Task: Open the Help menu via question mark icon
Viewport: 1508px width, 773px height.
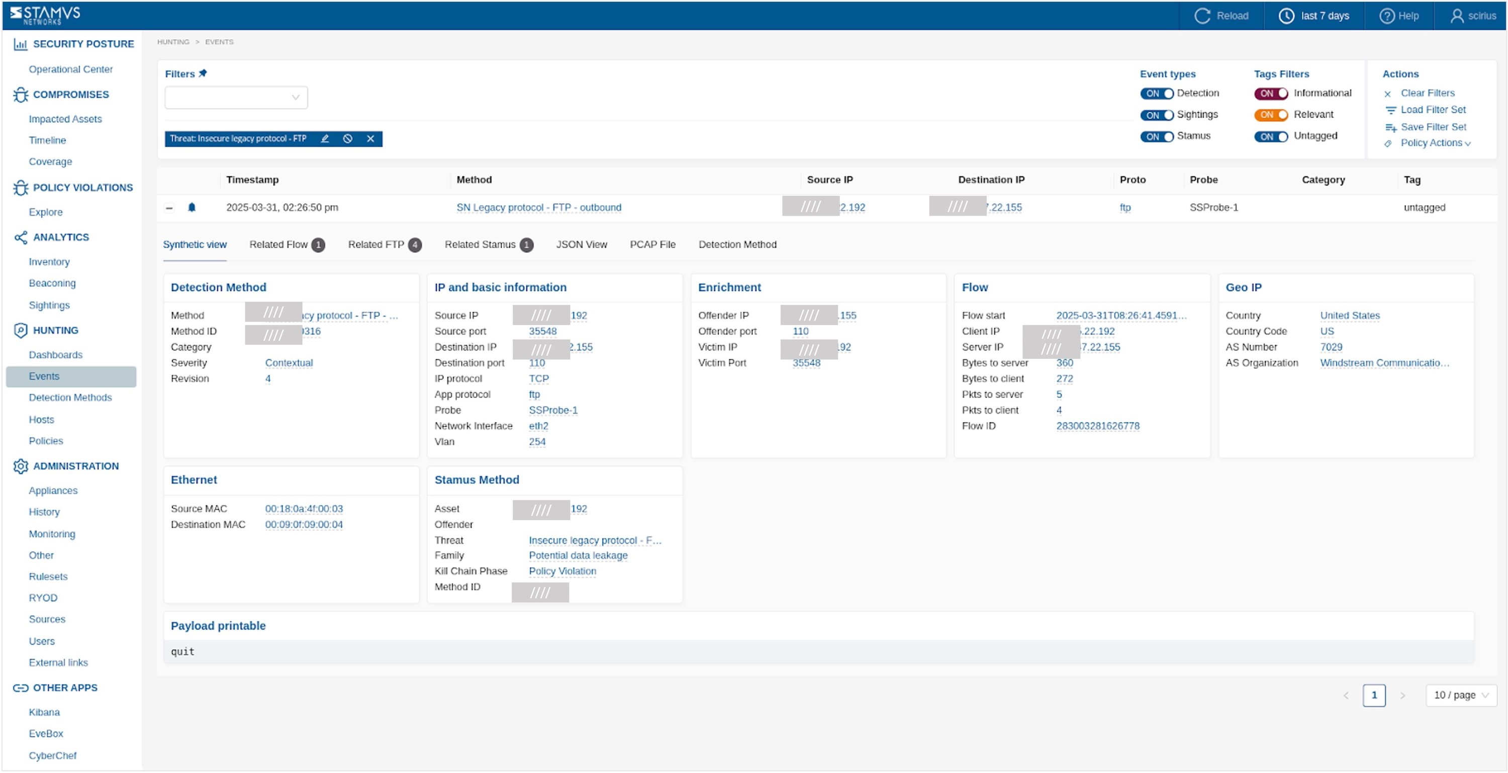Action: point(1387,16)
